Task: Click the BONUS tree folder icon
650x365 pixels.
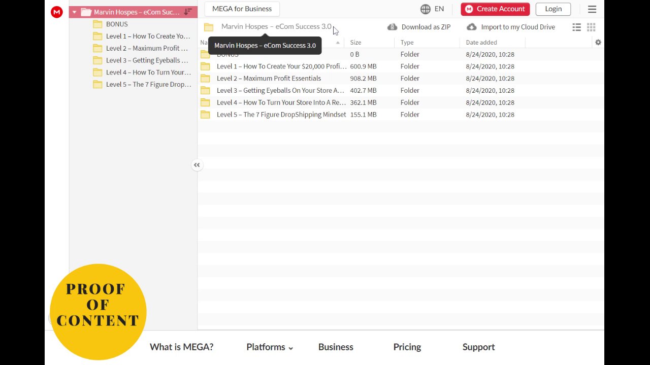Action: tap(97, 24)
